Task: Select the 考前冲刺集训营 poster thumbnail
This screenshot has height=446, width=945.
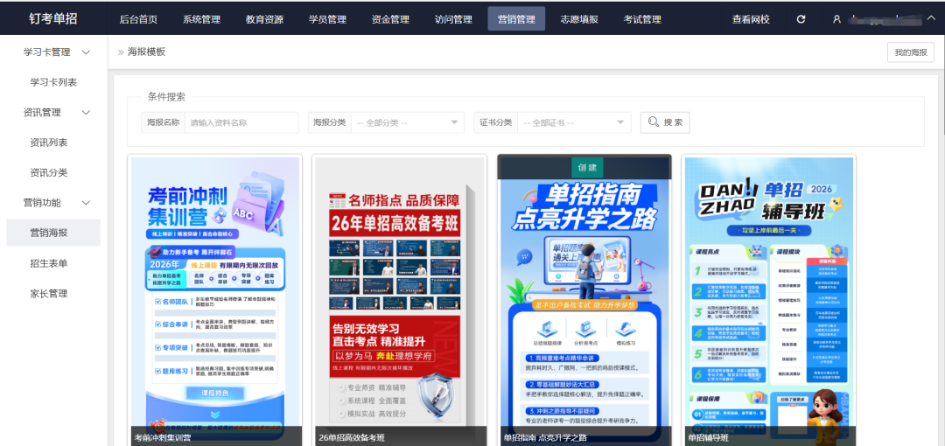Action: (x=215, y=297)
